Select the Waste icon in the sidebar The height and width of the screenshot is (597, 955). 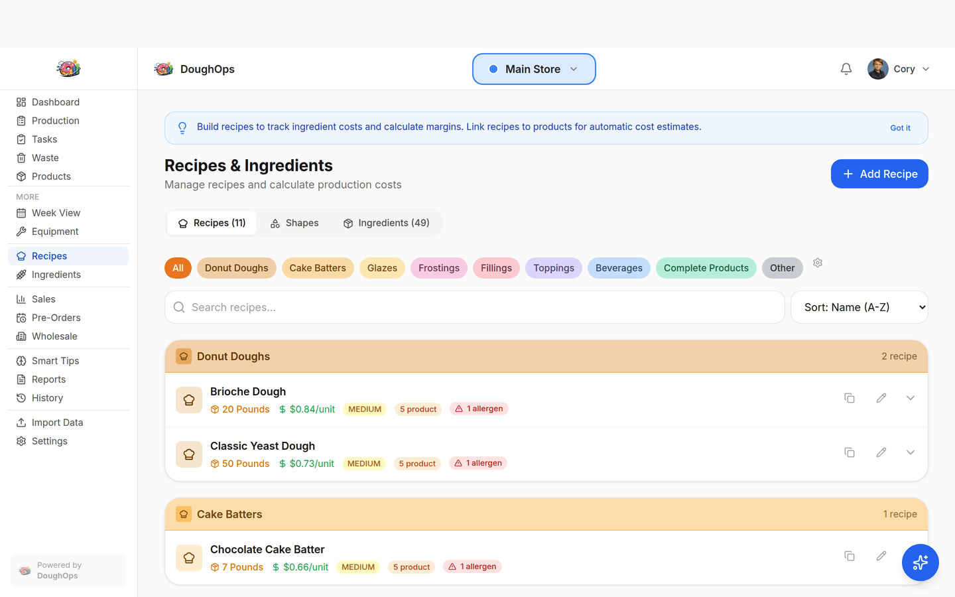pyautogui.click(x=21, y=157)
